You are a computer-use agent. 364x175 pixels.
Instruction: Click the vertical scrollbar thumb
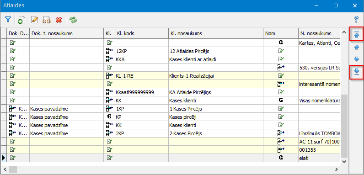point(344,126)
